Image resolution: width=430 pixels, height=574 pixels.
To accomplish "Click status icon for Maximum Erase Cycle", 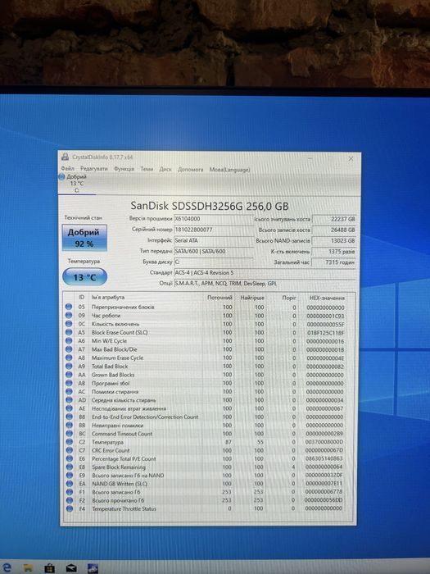I will tap(69, 358).
